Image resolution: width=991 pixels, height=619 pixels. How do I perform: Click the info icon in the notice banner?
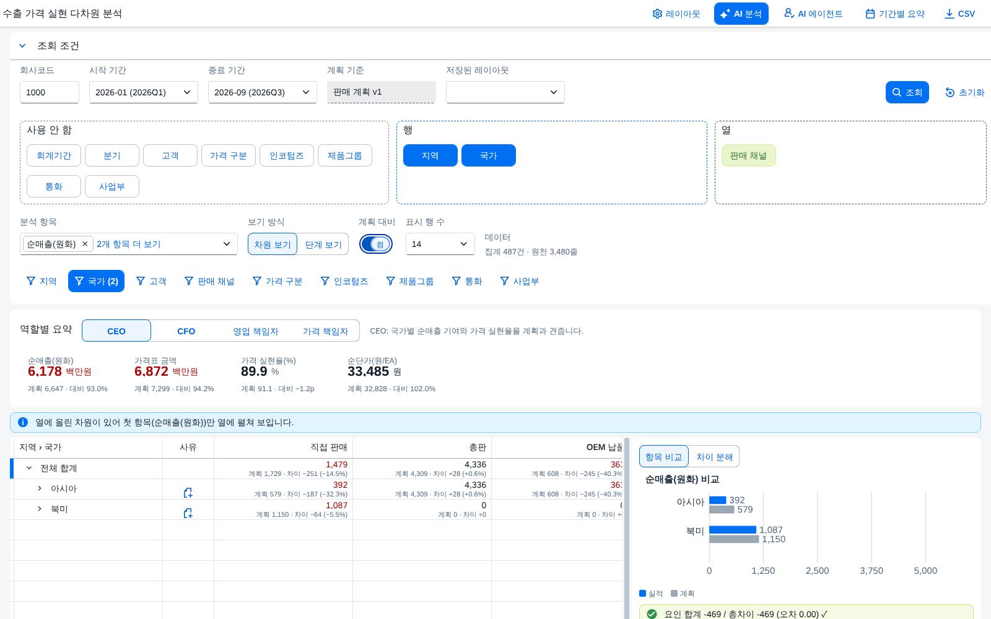click(x=23, y=422)
